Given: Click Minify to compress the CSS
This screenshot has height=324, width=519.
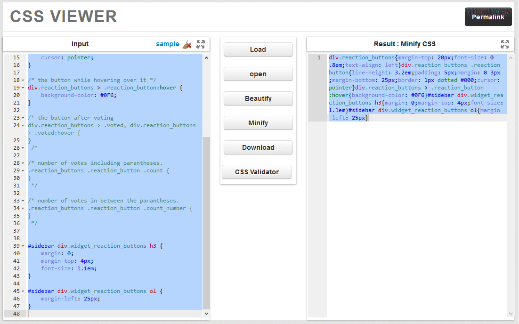Looking at the screenshot, I should [x=258, y=123].
